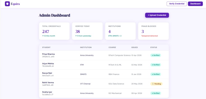Click the 'Tampered detected' warning text
This screenshot has height=99, width=206.
(150, 36)
